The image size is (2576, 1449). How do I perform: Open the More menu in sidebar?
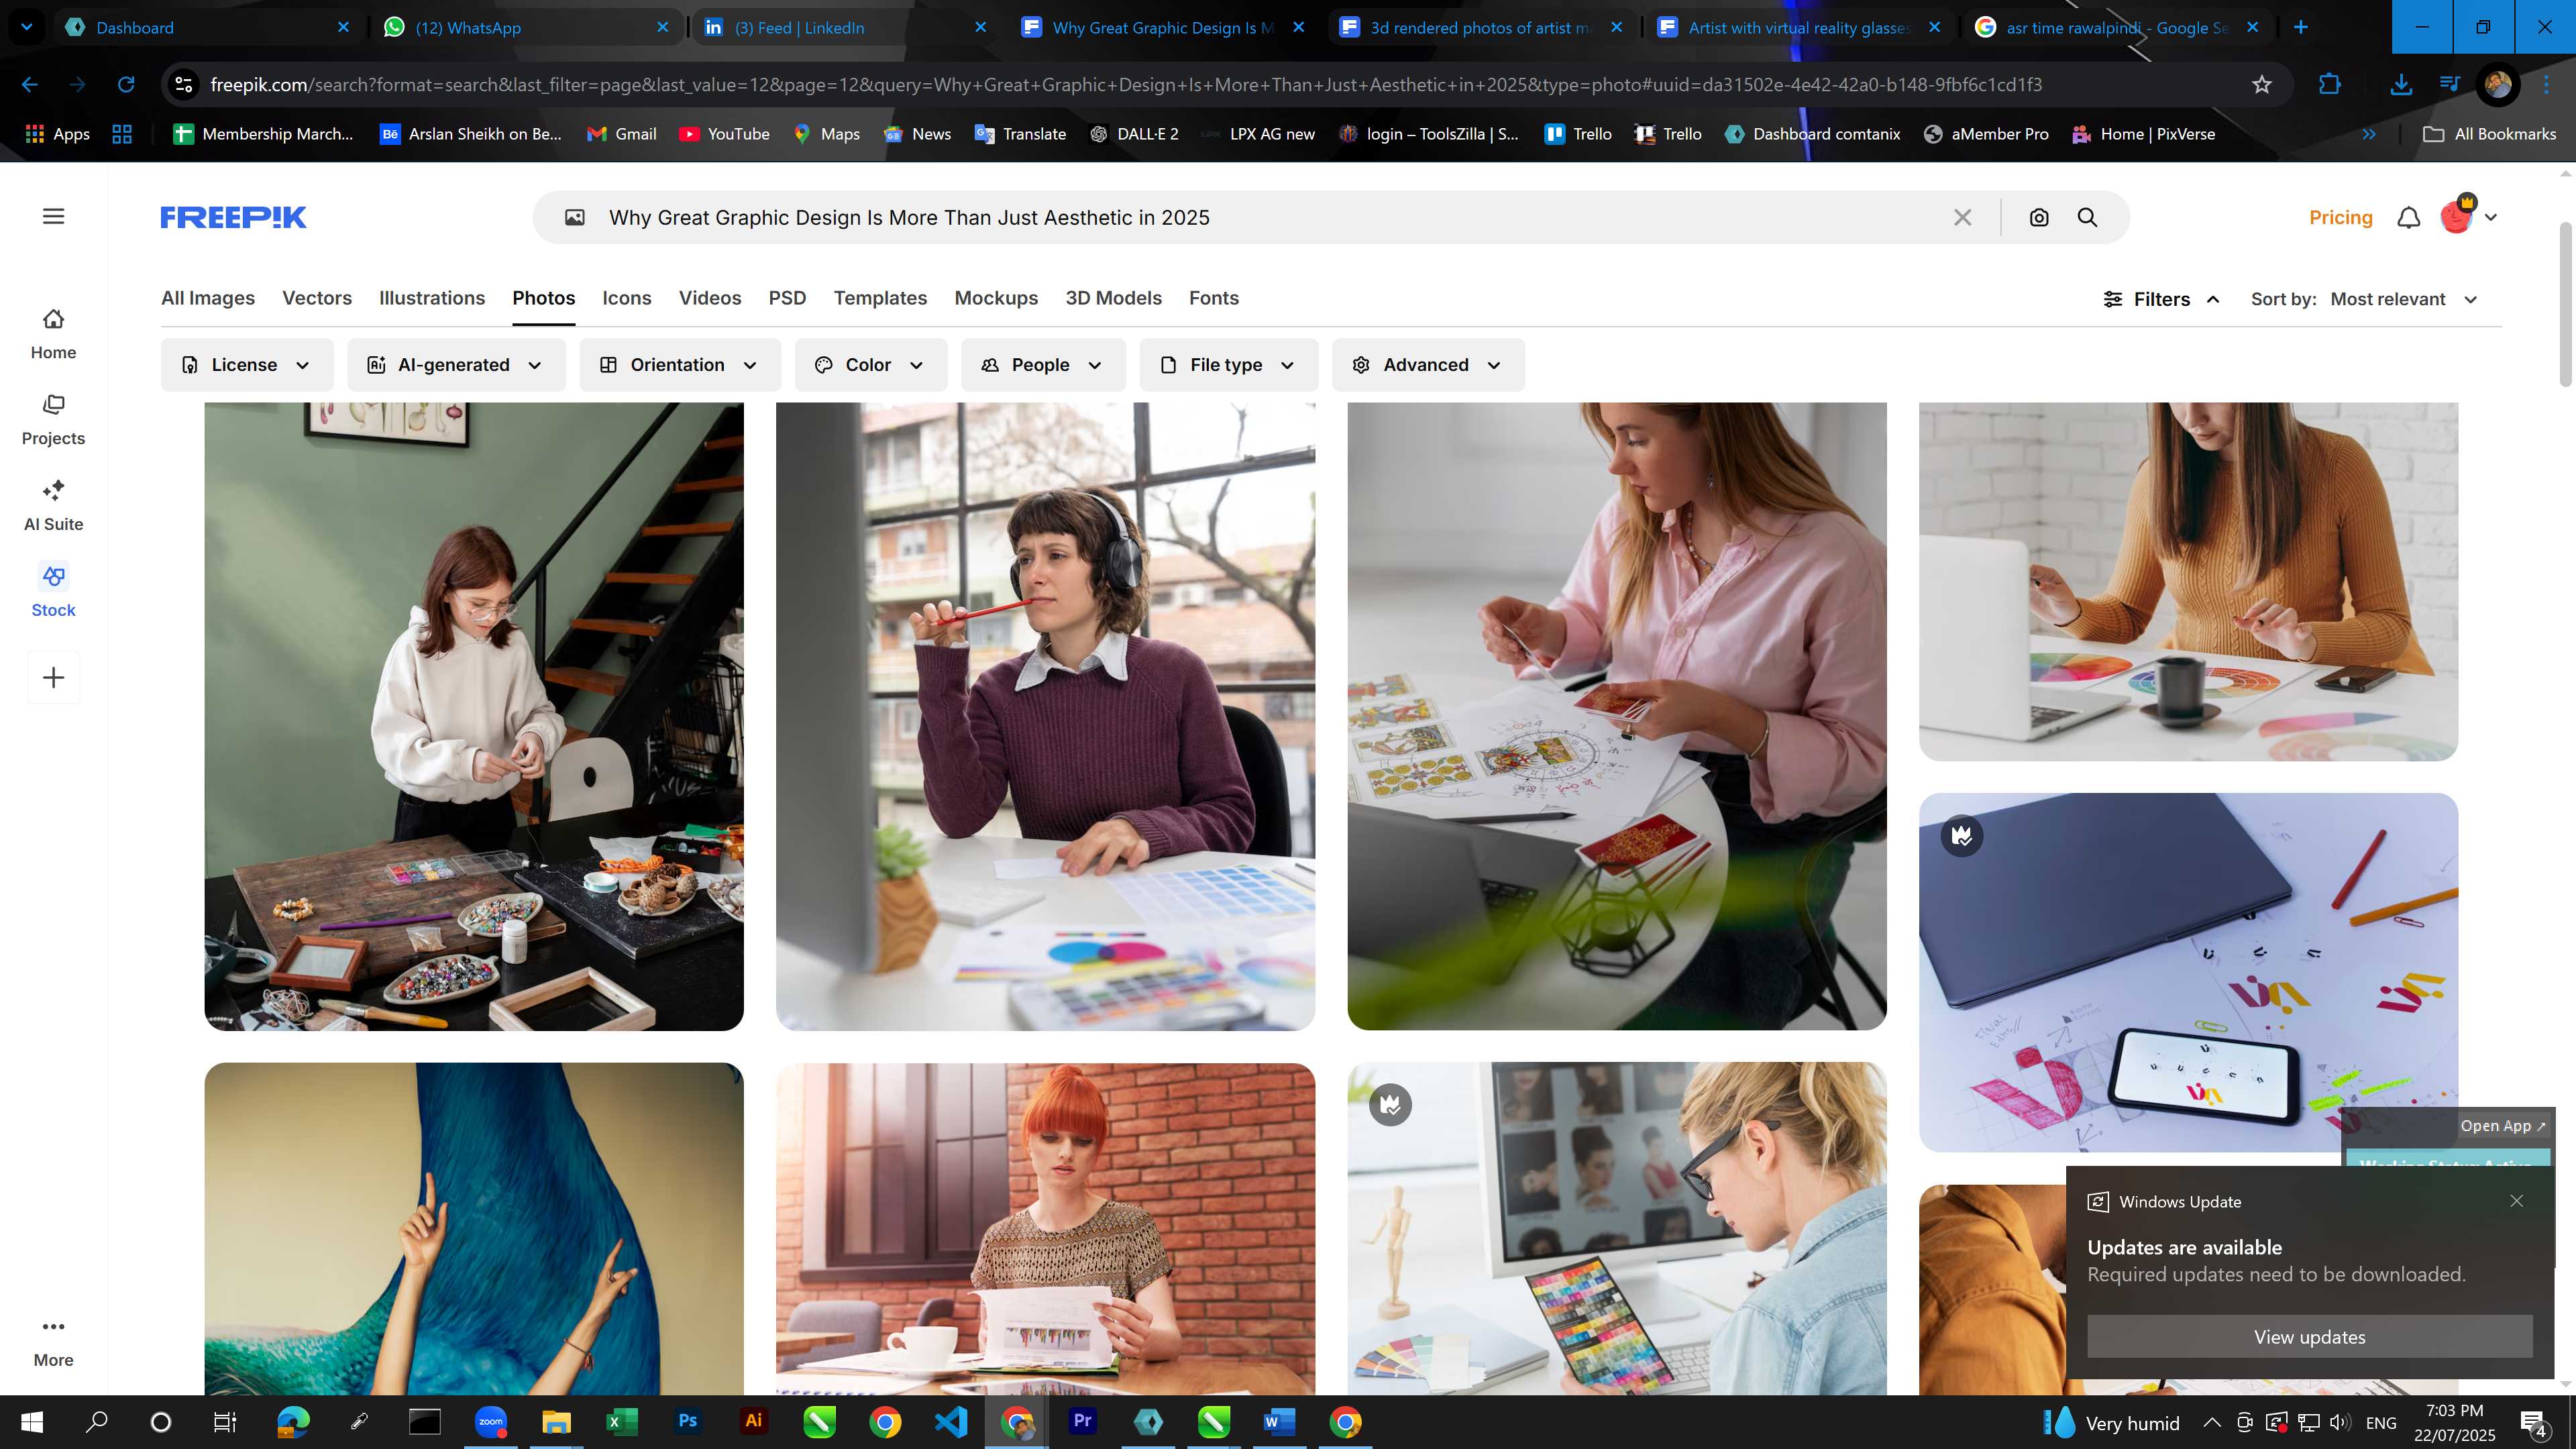coord(53,1343)
